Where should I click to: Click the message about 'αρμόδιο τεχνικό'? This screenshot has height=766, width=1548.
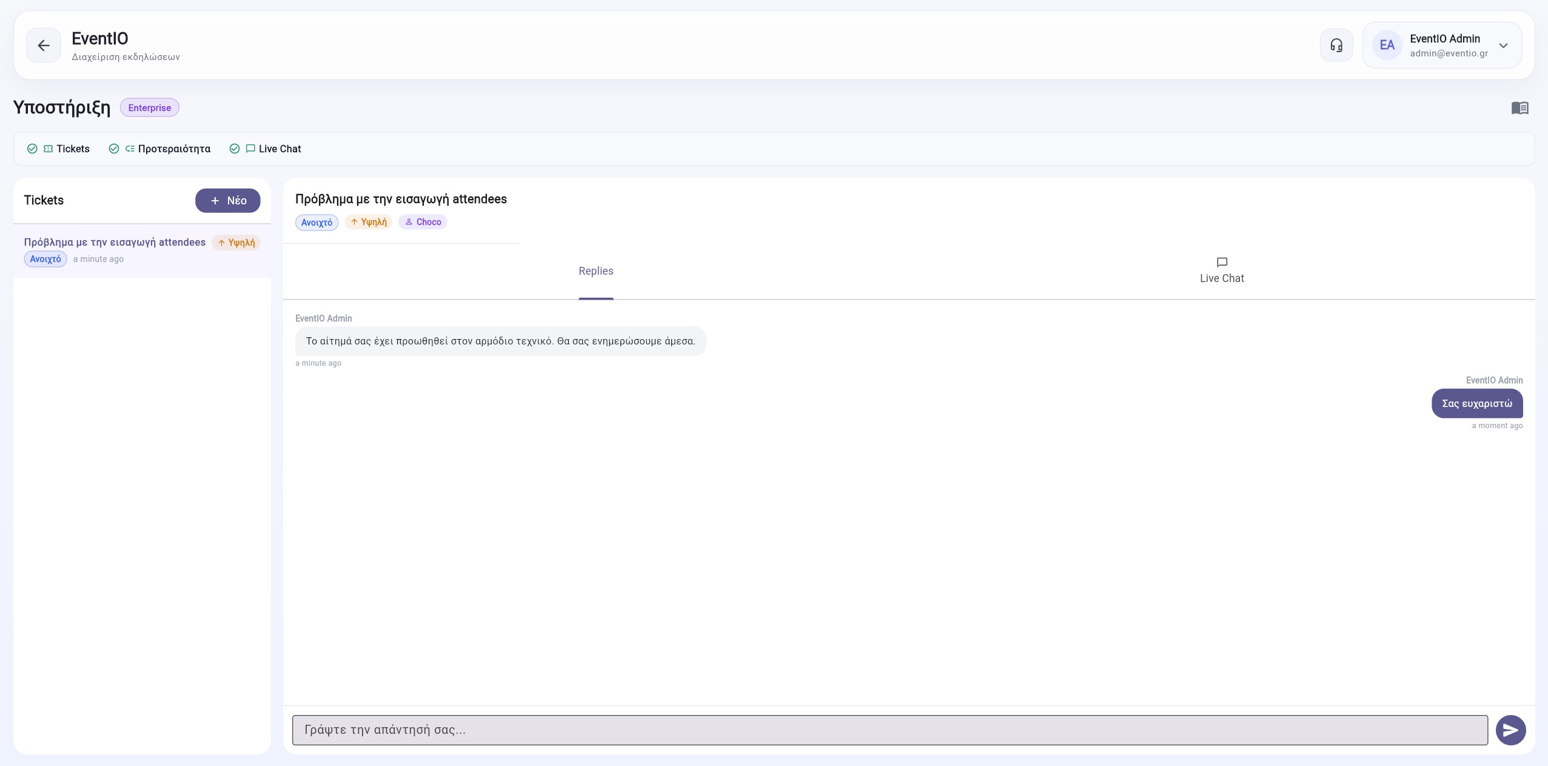click(x=500, y=341)
